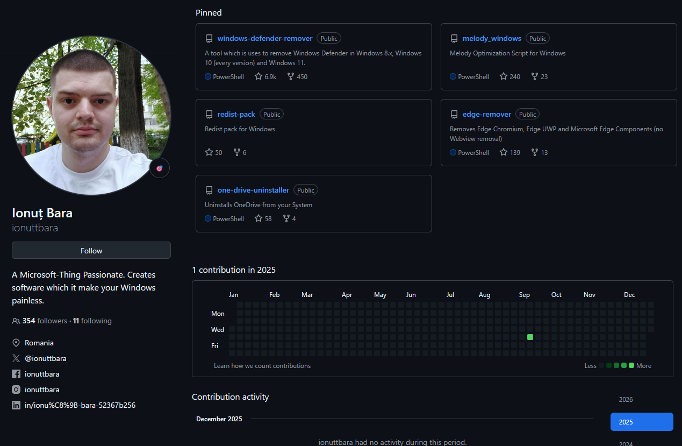Click fork icon showing 6 on redist-pack
Screen dimensions: 682x446
(x=237, y=152)
